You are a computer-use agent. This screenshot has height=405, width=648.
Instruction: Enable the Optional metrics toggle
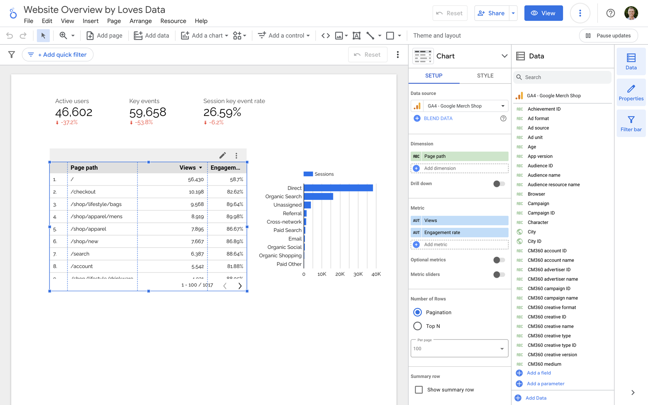tap(498, 260)
